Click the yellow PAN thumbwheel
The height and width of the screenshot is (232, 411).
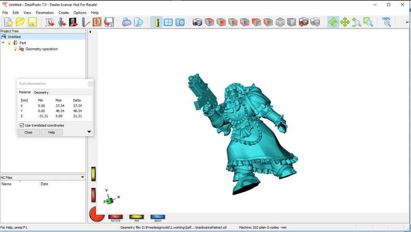point(137,217)
